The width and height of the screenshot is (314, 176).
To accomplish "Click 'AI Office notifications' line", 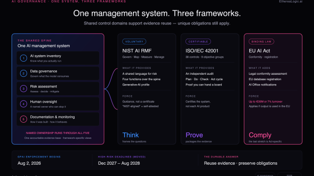I will click(262, 85).
